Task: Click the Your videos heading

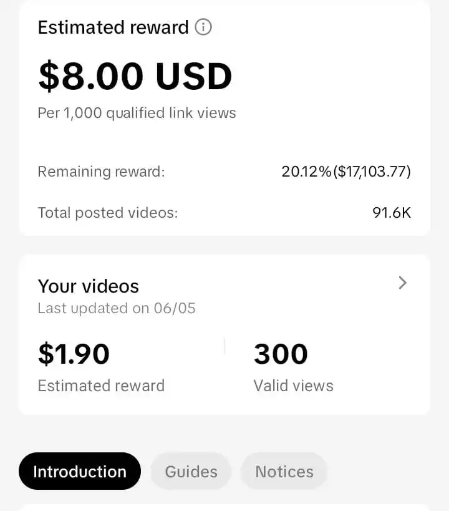Action: [89, 286]
